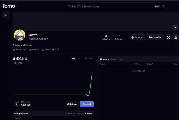Image resolution: width=179 pixels, height=120 pixels.
Task: Click the $98.86 portfolio balance
Action: (20, 58)
